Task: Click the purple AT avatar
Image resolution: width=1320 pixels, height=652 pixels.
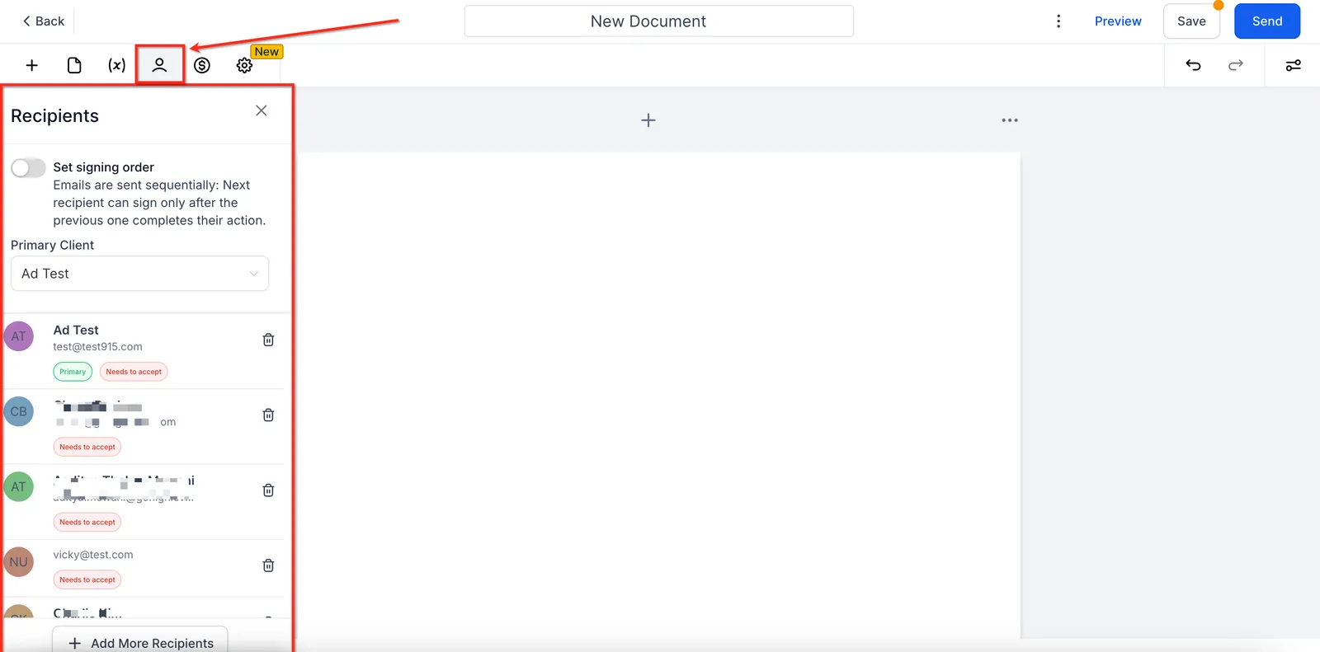Action: coord(19,336)
